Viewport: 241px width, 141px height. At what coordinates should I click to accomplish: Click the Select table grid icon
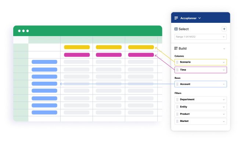coord(176,29)
